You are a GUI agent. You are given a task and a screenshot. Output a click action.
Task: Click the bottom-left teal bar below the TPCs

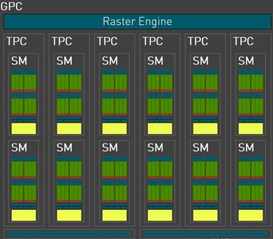pyautogui.click(x=69, y=234)
